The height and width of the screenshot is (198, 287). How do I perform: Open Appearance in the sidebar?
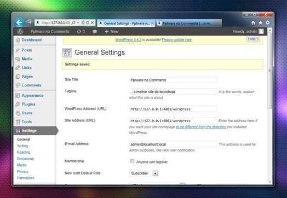[x=32, y=95]
